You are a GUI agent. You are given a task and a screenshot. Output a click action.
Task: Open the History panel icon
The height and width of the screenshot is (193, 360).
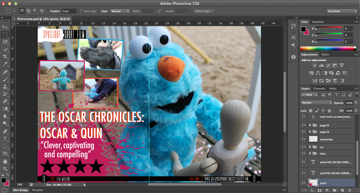[x=293, y=26]
